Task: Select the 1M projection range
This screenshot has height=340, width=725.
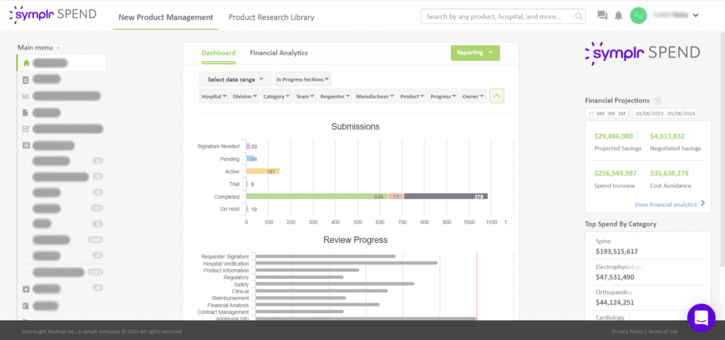Action: [x=622, y=113]
